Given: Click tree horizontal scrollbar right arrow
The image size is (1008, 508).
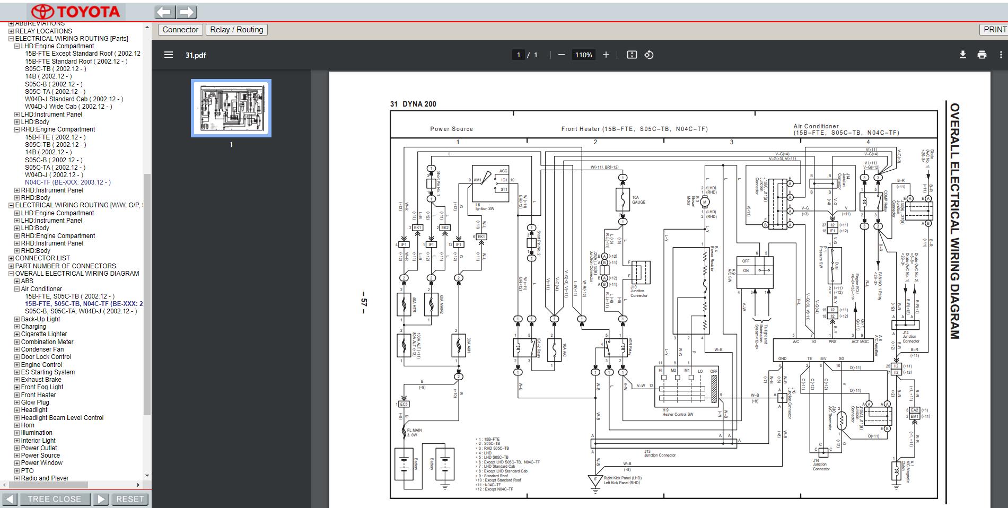Looking at the screenshot, I should 139,485.
